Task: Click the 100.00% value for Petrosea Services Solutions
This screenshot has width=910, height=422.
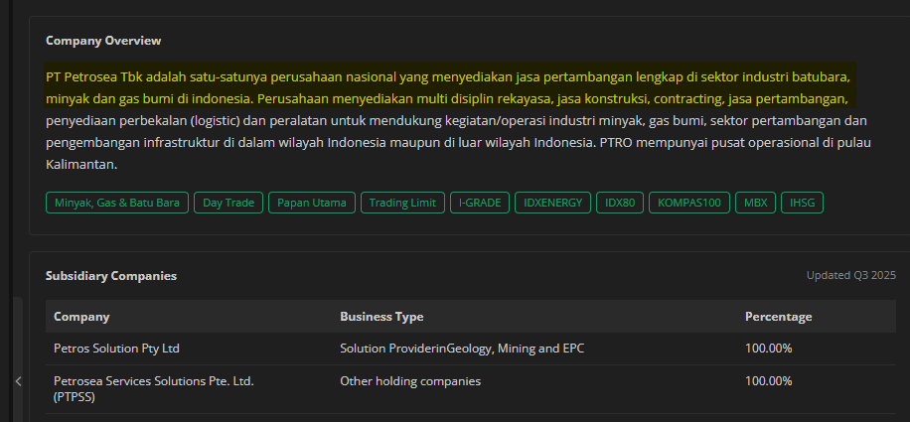Action: click(768, 381)
